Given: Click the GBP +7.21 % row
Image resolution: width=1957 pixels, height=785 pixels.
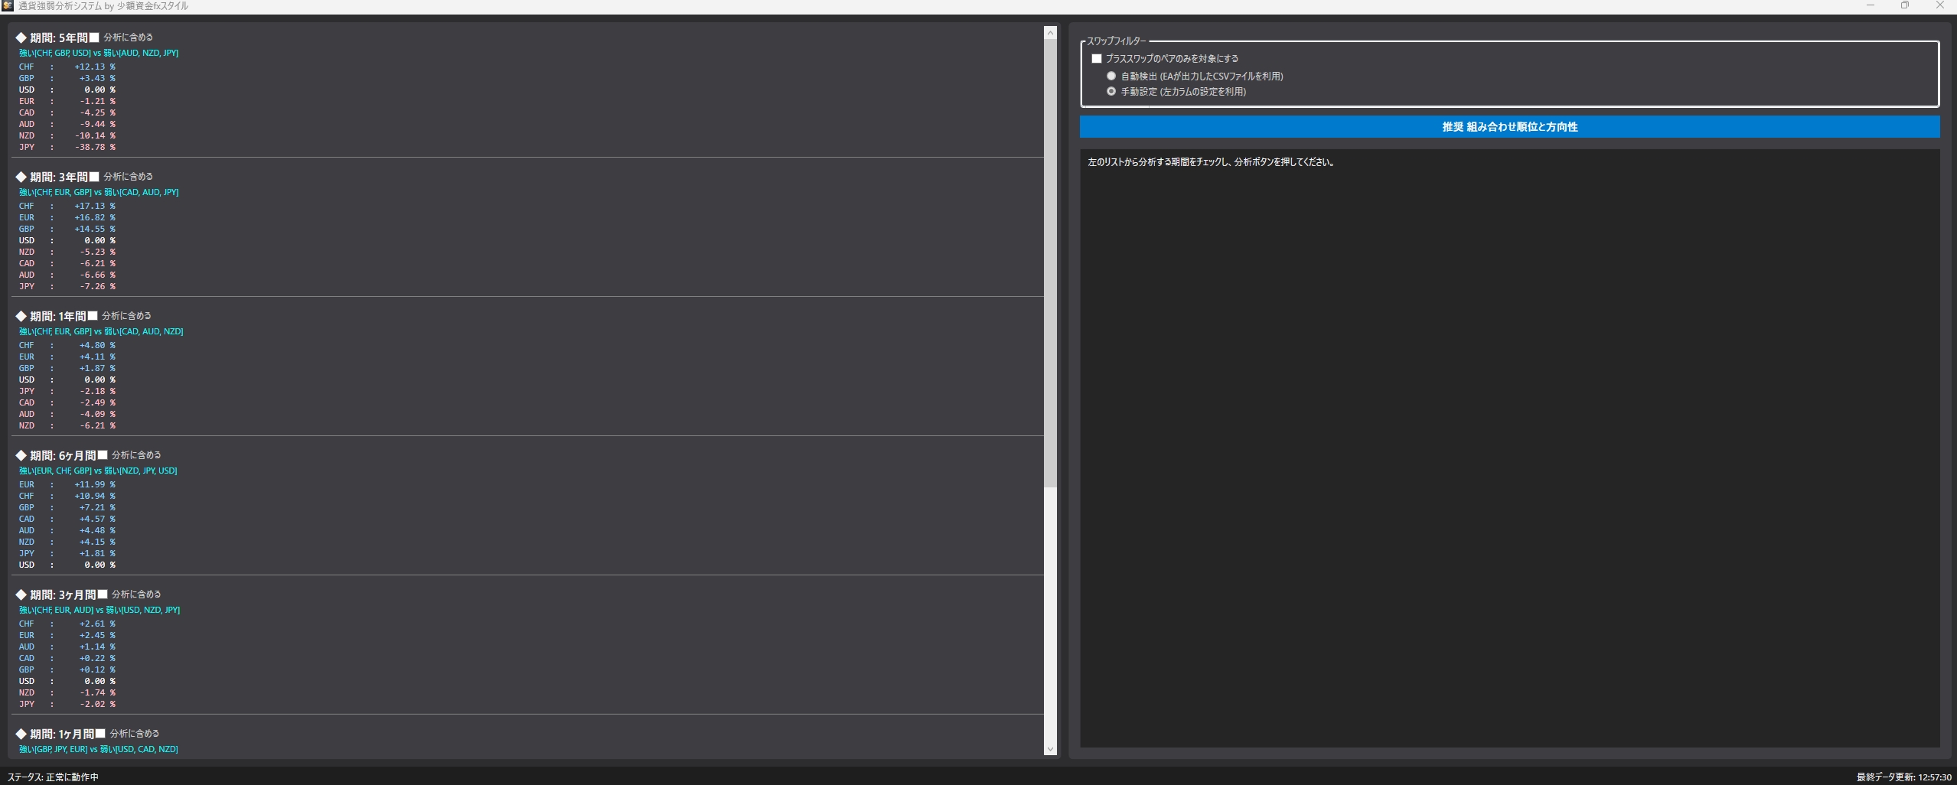Looking at the screenshot, I should [x=67, y=507].
